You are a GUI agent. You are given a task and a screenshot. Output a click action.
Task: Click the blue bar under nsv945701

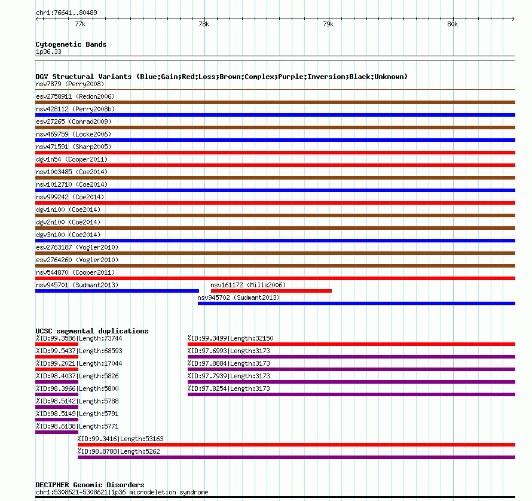tap(117, 291)
